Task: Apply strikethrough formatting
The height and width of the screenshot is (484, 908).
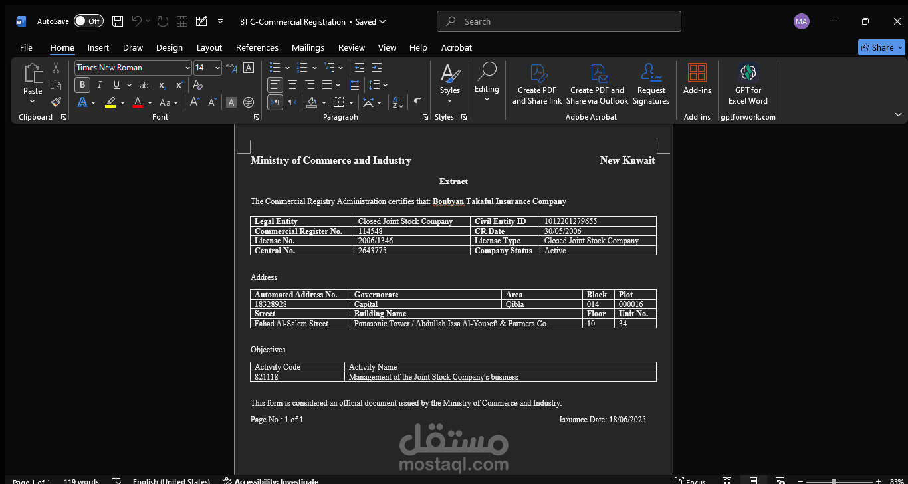Action: click(x=144, y=85)
